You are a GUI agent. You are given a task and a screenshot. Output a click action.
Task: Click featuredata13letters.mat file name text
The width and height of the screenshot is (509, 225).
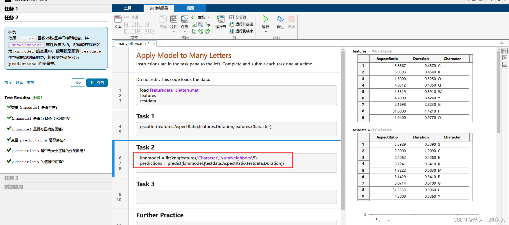(x=174, y=90)
